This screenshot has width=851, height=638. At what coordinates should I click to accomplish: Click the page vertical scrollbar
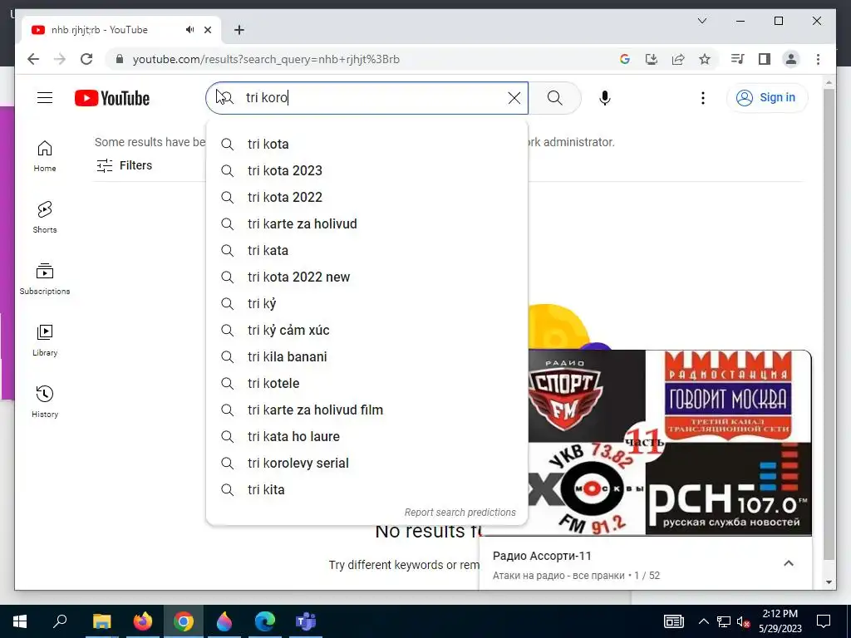(x=829, y=326)
